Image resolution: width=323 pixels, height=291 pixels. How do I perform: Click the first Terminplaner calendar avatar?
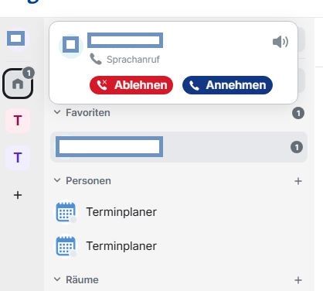click(x=66, y=212)
